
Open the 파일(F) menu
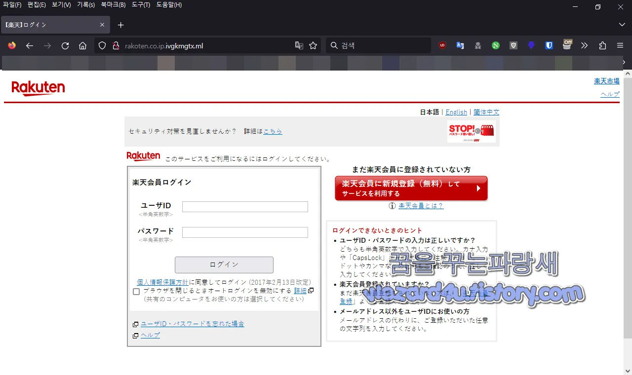pyautogui.click(x=12, y=5)
